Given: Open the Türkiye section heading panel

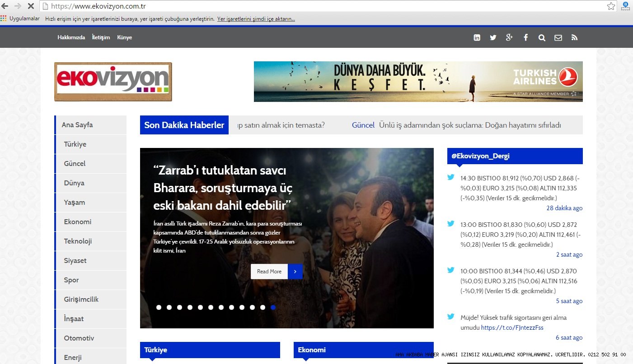Looking at the screenshot, I should click(155, 350).
